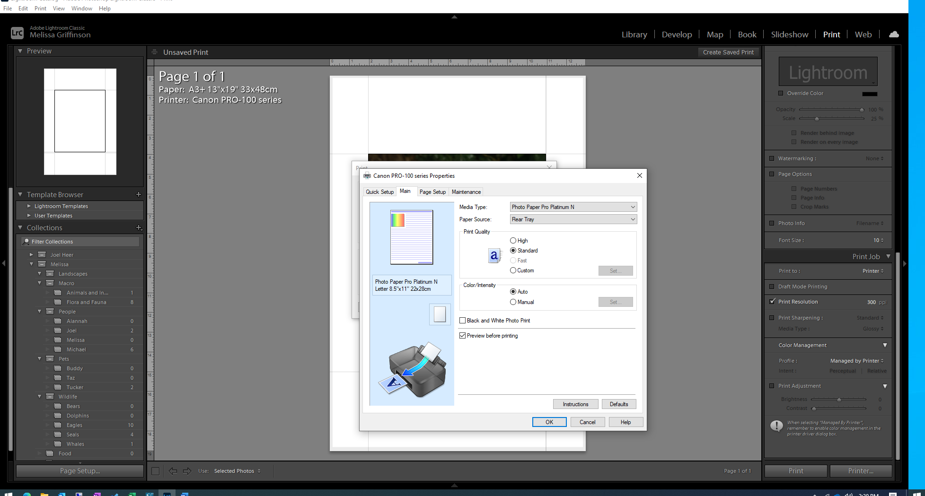Select Custom print quality option
This screenshot has height=496, width=925.
pos(513,270)
